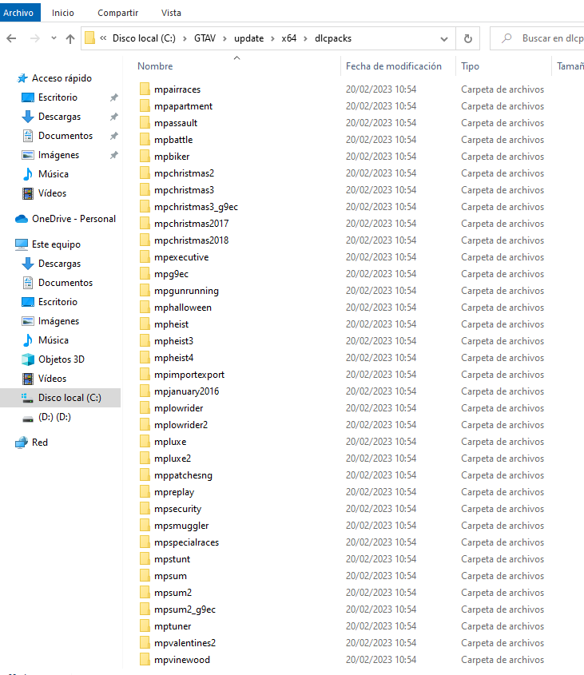Select Este equipo in the sidebar
Viewport: 584px width, 675px height.
pyautogui.click(x=56, y=244)
